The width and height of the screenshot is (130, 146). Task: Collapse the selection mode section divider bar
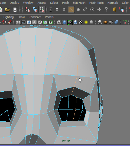tap(23, 9)
